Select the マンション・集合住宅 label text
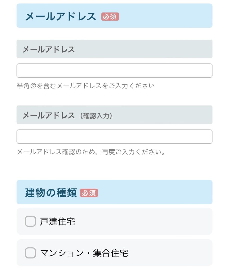229x268 pixels. pyautogui.click(x=84, y=253)
